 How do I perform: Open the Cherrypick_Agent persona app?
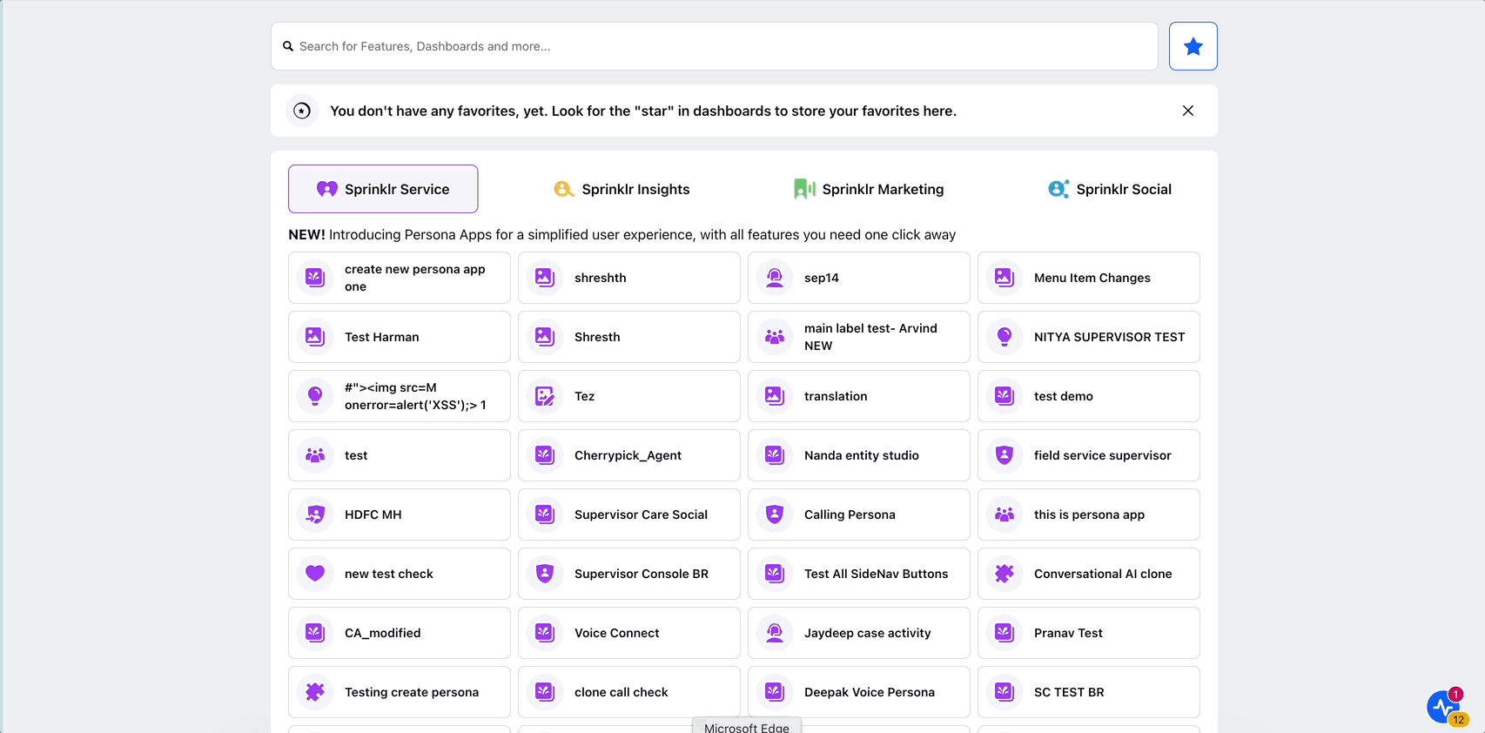click(x=629, y=455)
